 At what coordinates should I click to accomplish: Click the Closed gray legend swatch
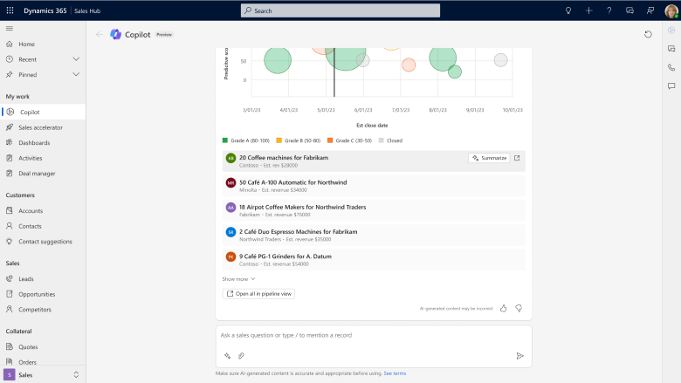[x=382, y=140]
